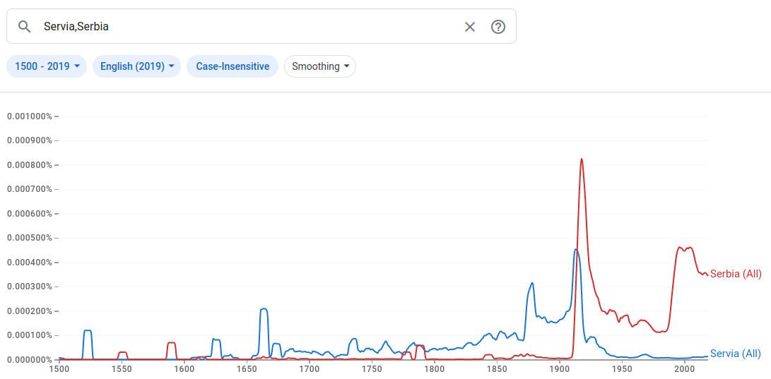
Task: Select the Servia (All) series label
Action: tap(736, 354)
